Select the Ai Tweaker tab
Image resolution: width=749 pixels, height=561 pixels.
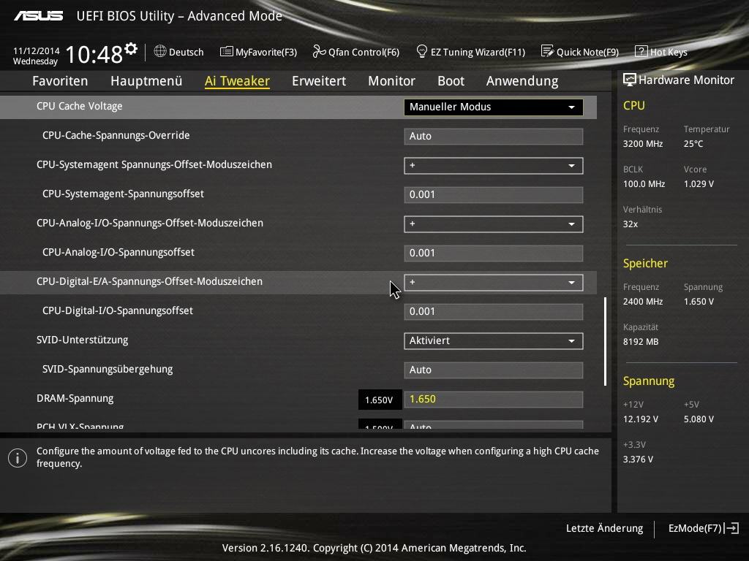coord(238,80)
